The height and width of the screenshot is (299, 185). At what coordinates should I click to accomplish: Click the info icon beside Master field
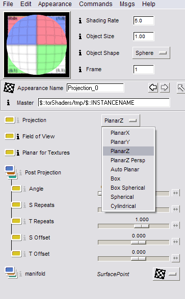(8, 103)
